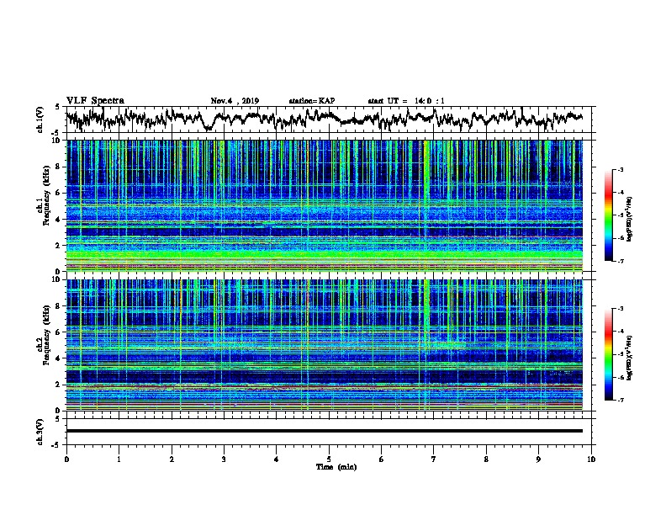Click the '10' kHz tick of ch.1 spectrogram
The width and height of the screenshot is (666, 515).
pos(57,141)
